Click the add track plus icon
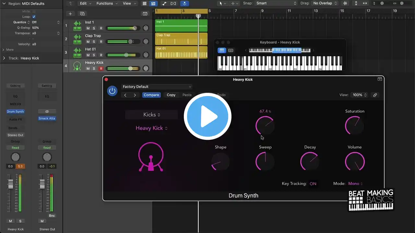Screen dimensions: 415x233 [70, 14]
